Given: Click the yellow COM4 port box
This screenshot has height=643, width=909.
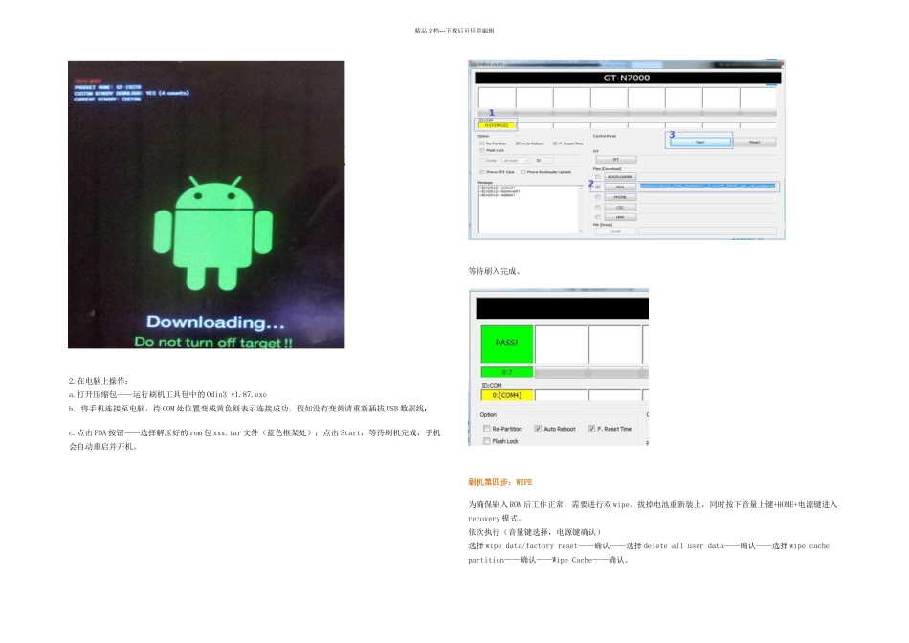Looking at the screenshot, I should tap(506, 395).
